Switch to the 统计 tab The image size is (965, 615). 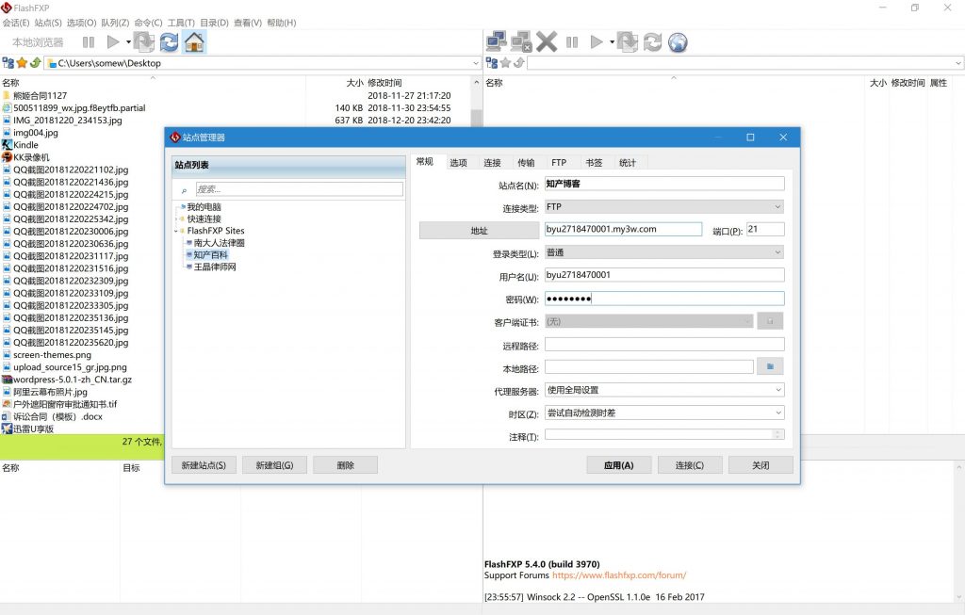[627, 163]
